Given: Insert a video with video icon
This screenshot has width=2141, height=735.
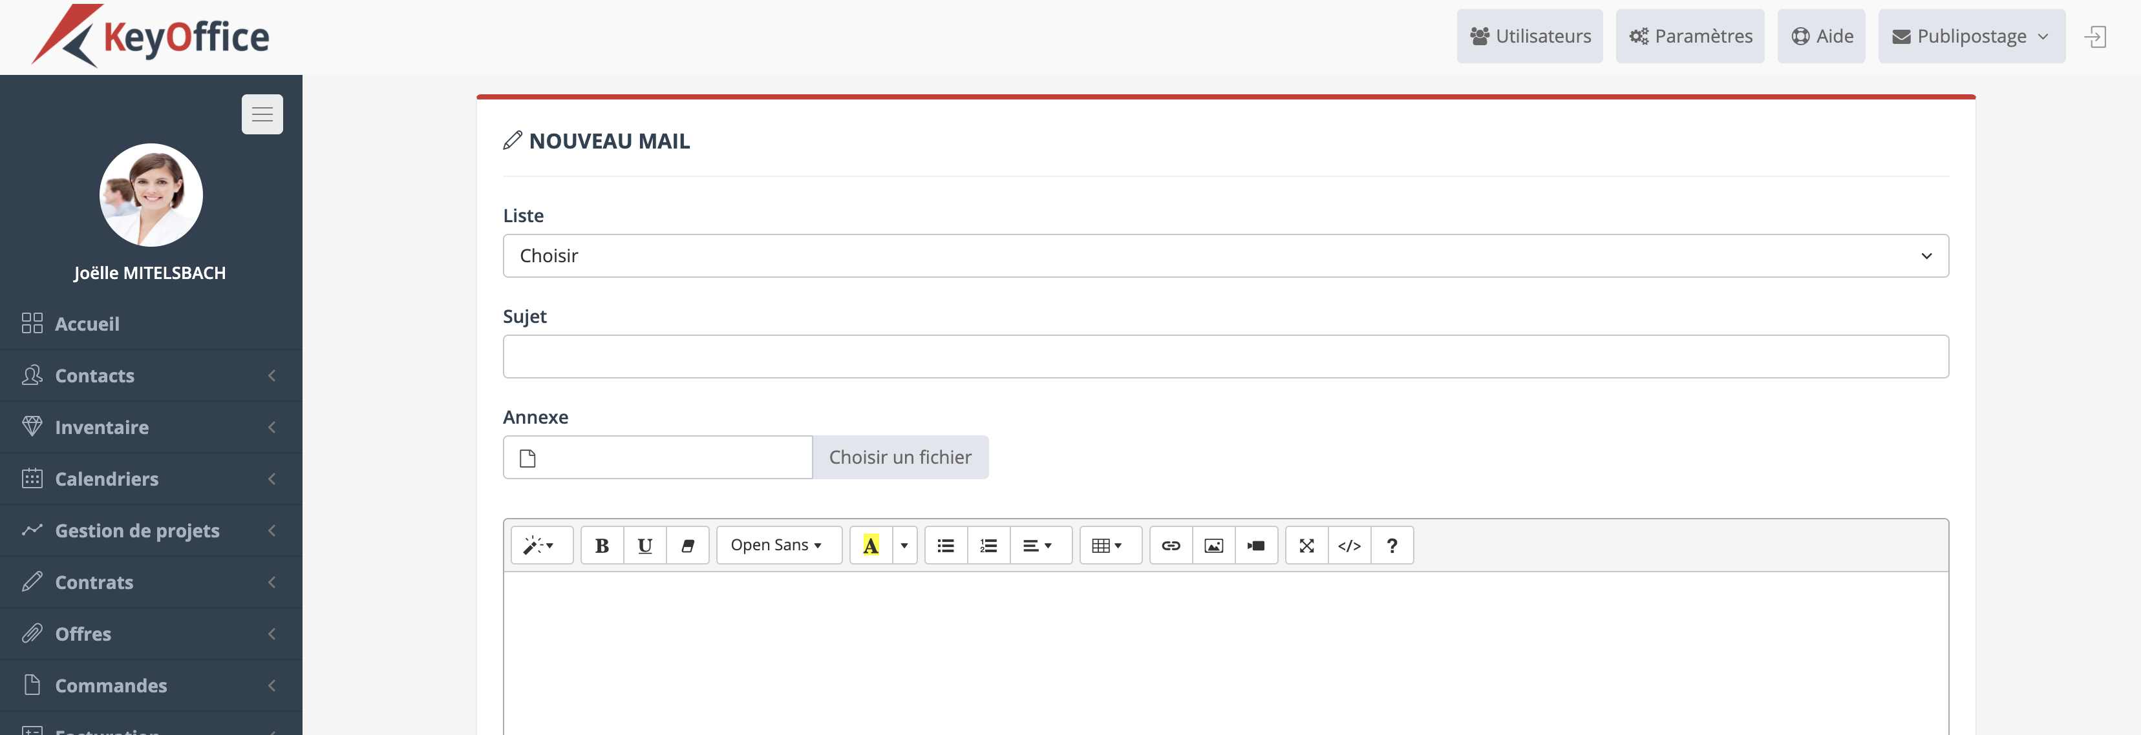Looking at the screenshot, I should [x=1256, y=546].
